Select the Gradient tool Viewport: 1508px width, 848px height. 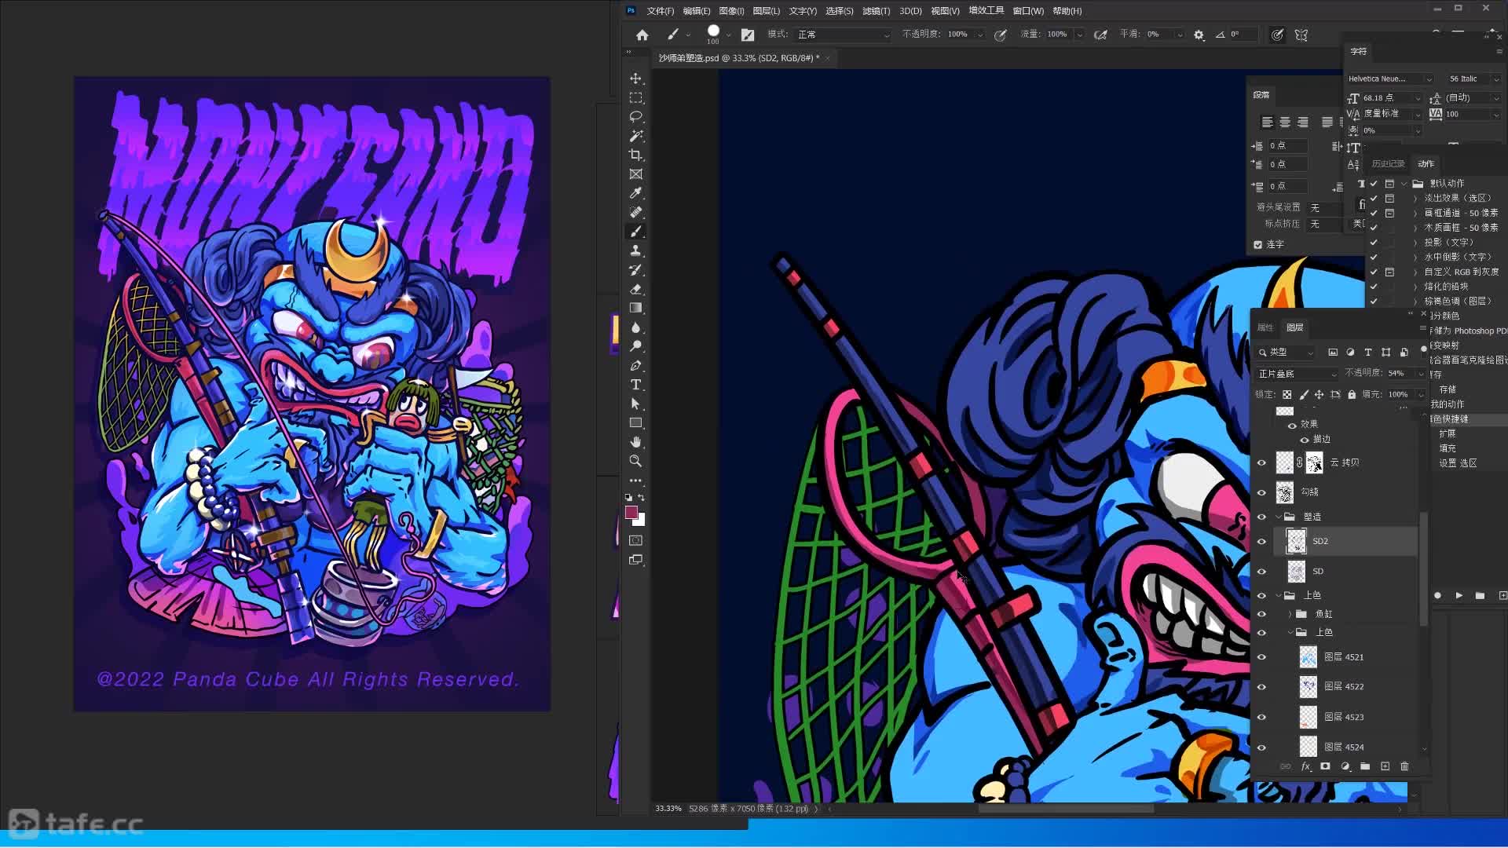click(636, 308)
